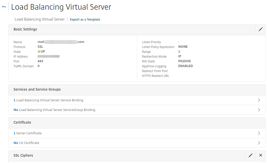
Task: Select the No CA Certificate entry
Action: [26, 143]
